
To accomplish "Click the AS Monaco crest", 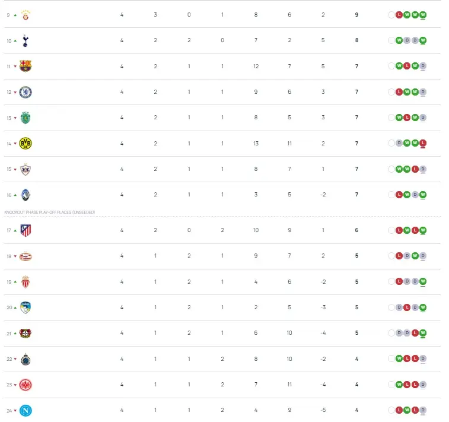I will tap(26, 282).
